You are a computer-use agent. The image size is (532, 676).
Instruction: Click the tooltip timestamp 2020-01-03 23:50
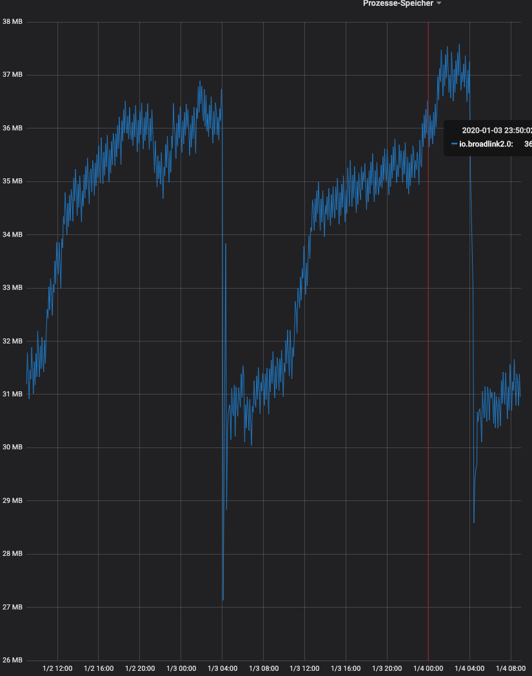click(497, 130)
